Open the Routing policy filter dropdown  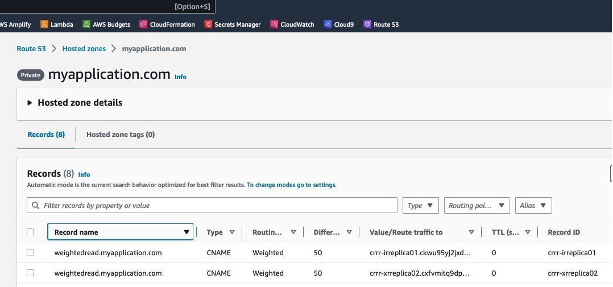coord(477,205)
